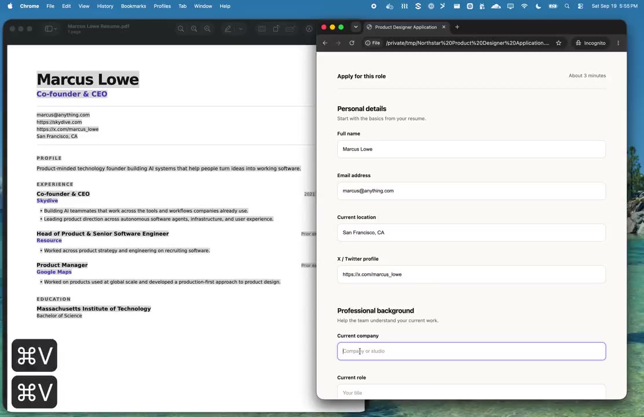Click the Chrome address bar URL
Viewport: 644px width, 417px height.
tap(467, 43)
